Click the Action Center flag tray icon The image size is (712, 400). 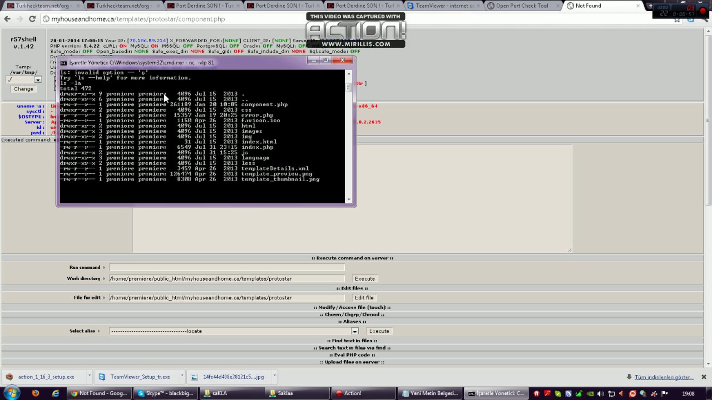click(665, 393)
